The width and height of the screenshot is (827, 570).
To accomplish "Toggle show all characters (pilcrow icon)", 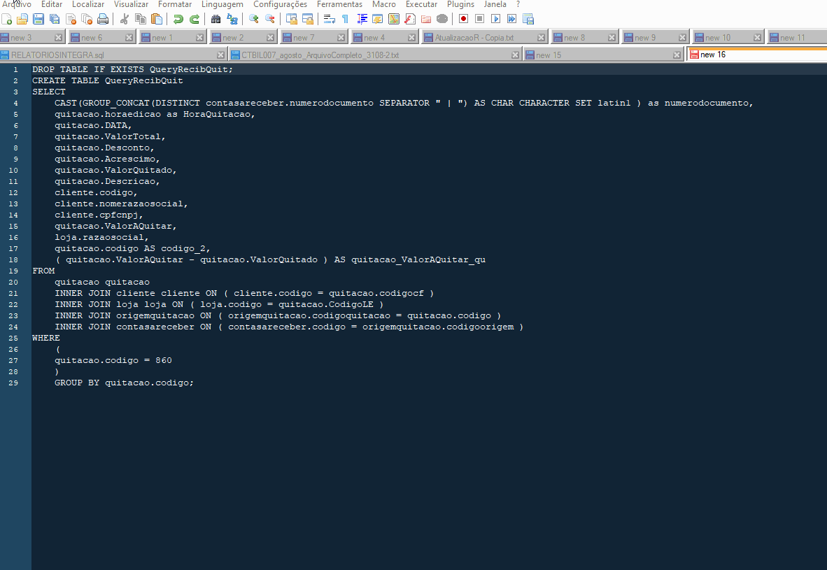I will coord(345,20).
